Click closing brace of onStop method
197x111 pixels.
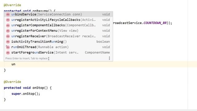[5, 100]
